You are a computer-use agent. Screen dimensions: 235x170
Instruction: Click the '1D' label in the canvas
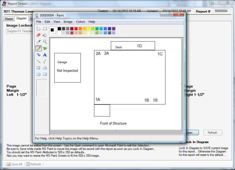[x=139, y=46]
